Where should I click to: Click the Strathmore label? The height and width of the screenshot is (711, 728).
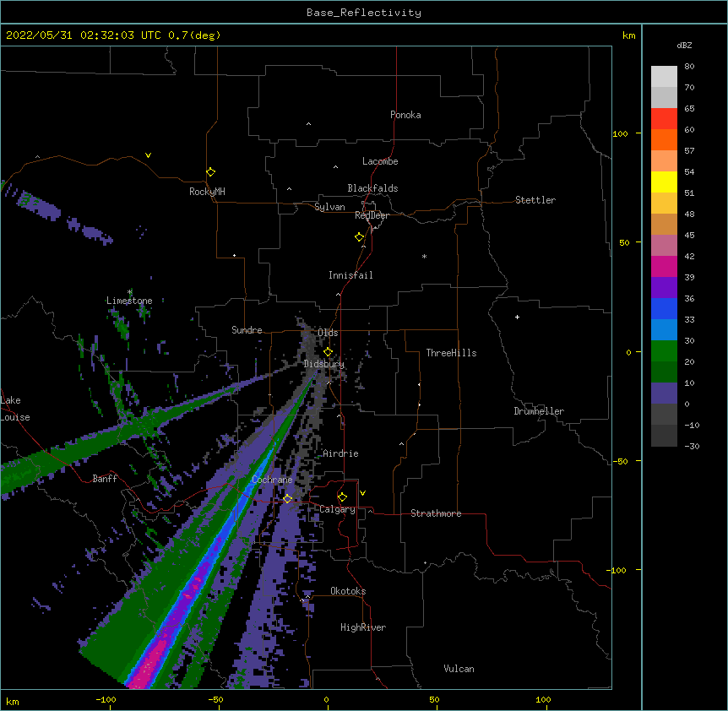point(436,513)
